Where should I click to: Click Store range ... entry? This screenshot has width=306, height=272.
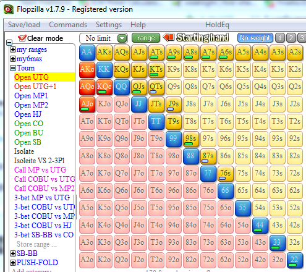pyautogui.click(x=36, y=244)
